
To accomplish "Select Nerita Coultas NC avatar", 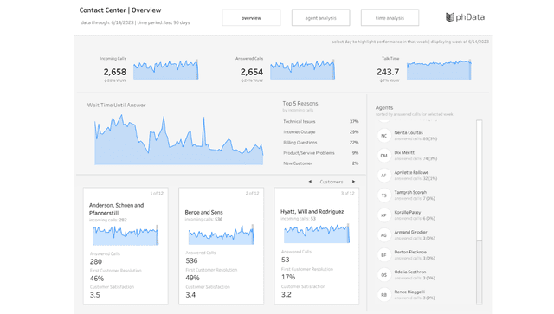I will [x=384, y=136].
